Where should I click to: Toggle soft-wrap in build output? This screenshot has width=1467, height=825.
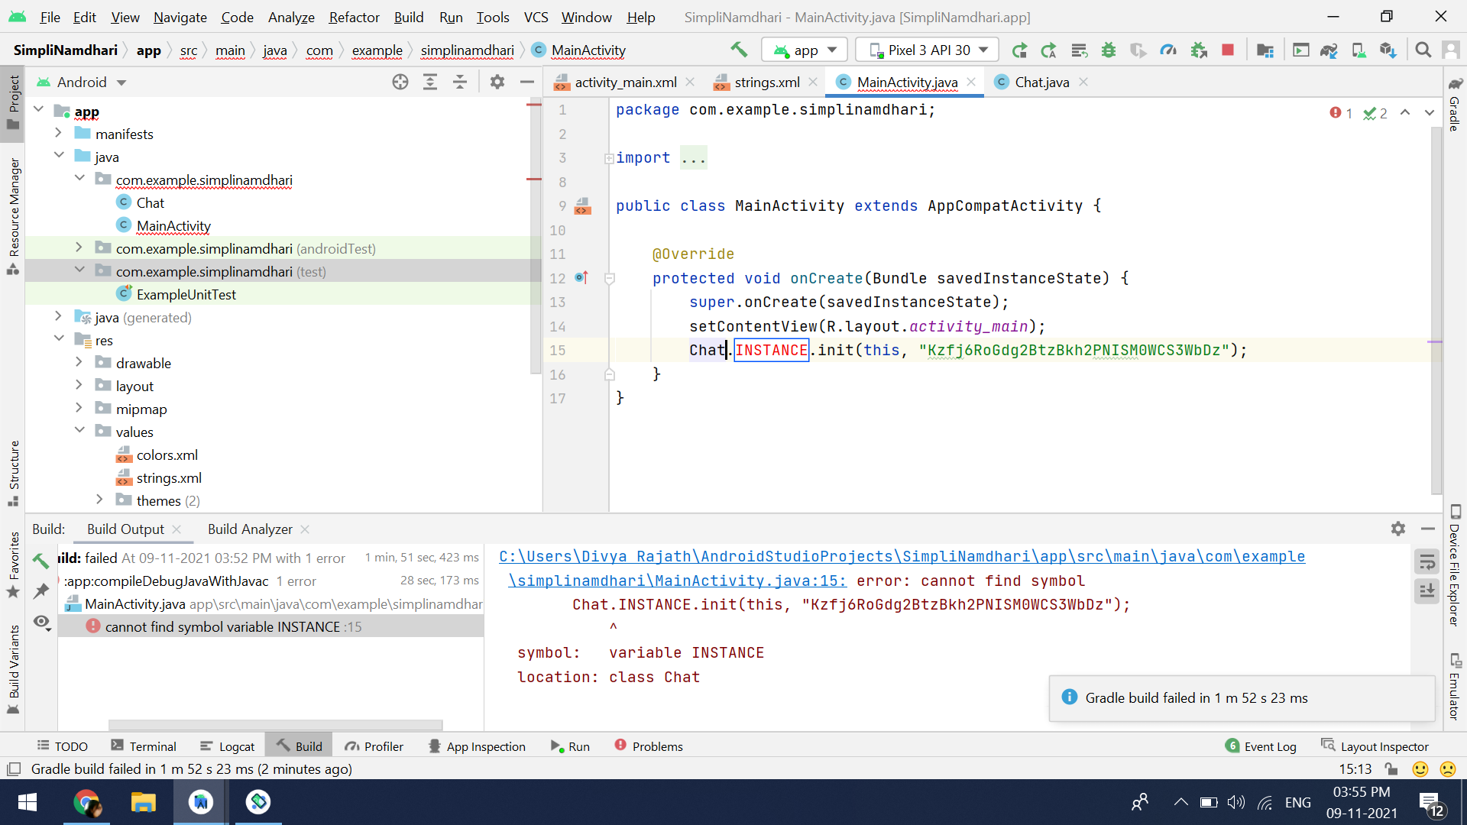(x=1427, y=562)
